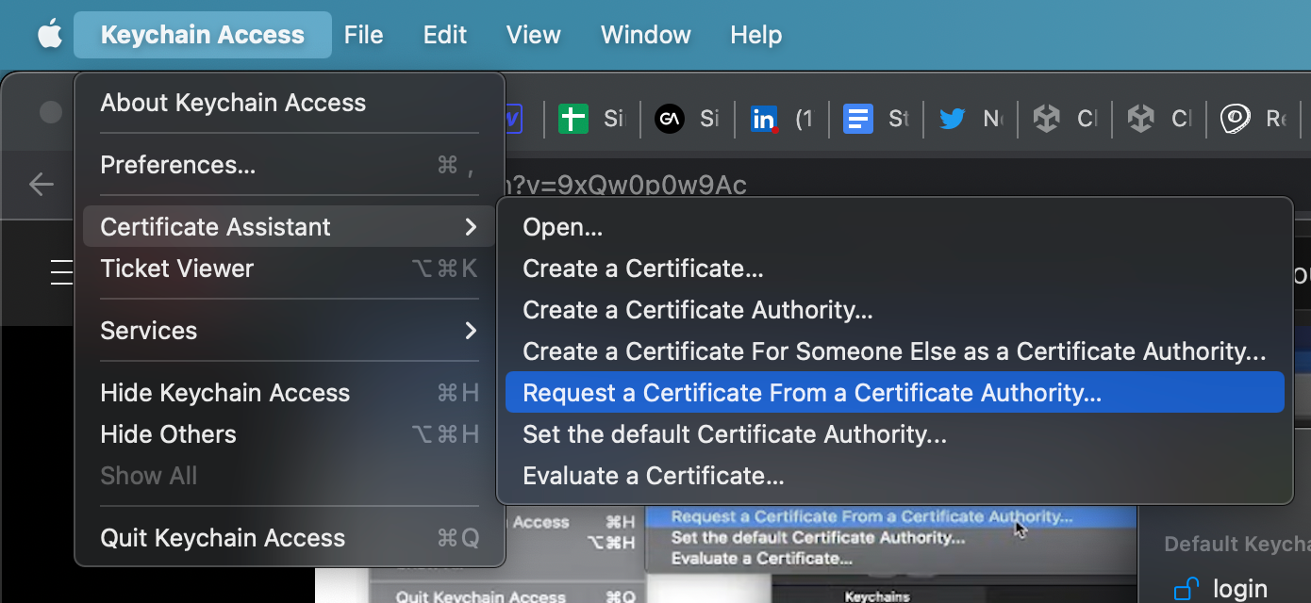Open the Help menu
This screenshot has width=1311, height=603.
(x=756, y=35)
